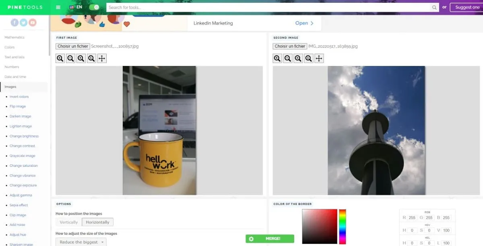Viewport: 483px width, 246px height.
Task: Open the Twitter social icon
Action: point(24,23)
